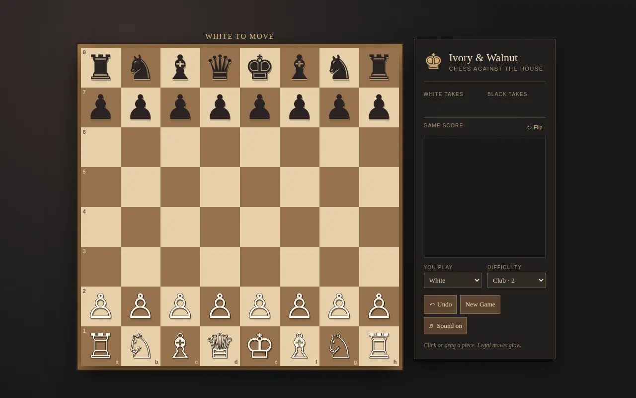
Task: Click the 'WHITE TAKES' label
Action: tap(443, 94)
